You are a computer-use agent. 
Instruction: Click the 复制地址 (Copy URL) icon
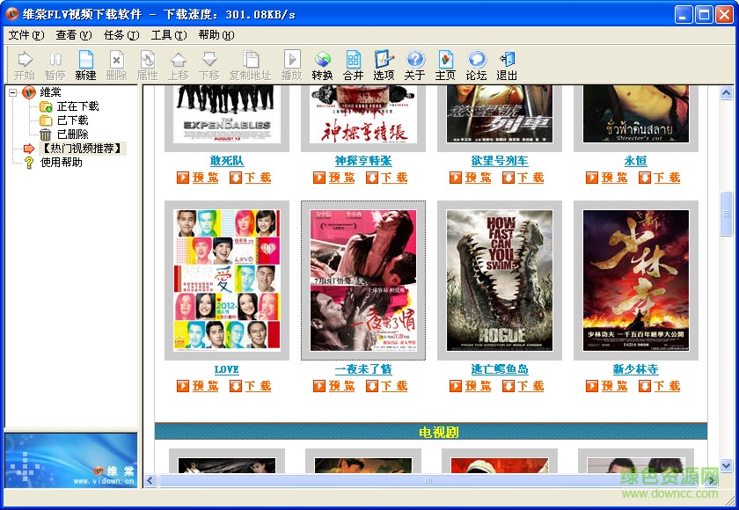[x=252, y=63]
